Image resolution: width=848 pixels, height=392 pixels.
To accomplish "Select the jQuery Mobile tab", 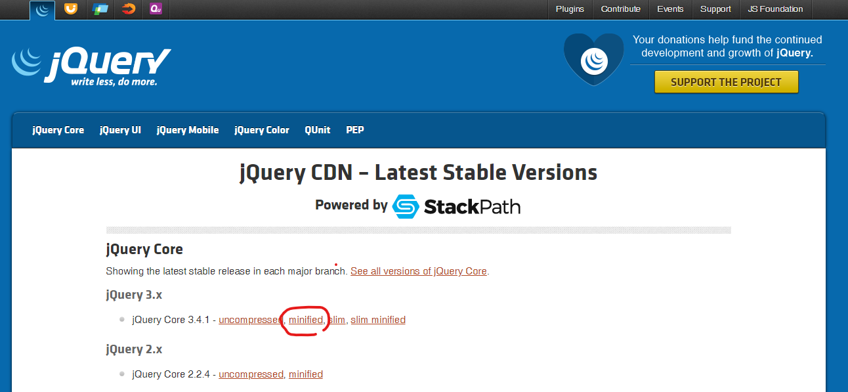I will click(x=188, y=130).
